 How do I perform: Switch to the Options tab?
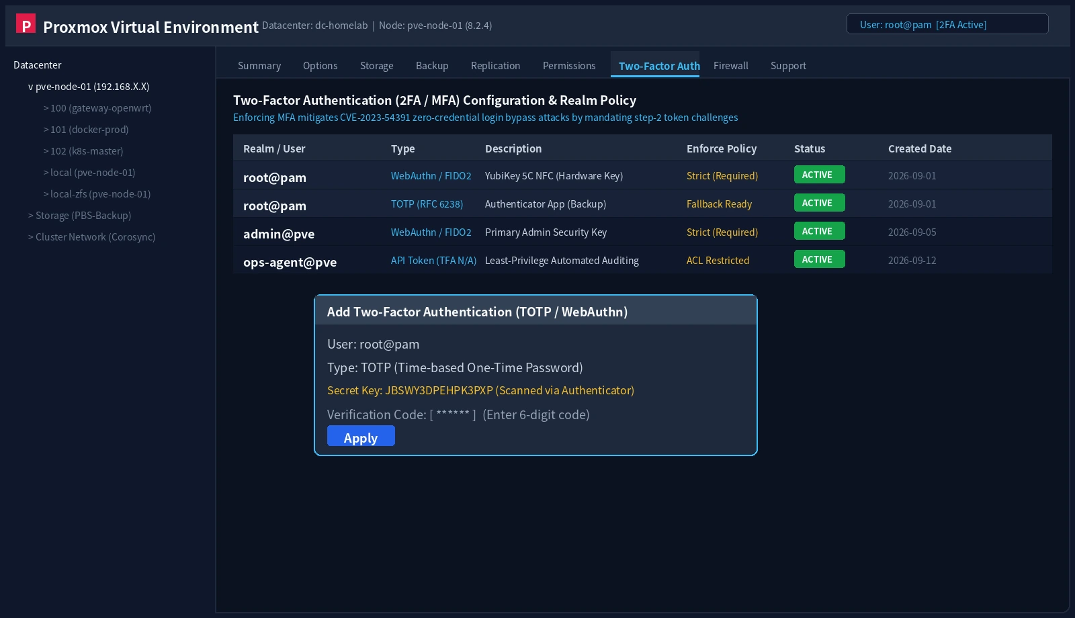[x=320, y=66]
